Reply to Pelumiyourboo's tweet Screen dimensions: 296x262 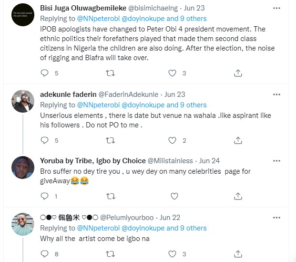(45, 253)
